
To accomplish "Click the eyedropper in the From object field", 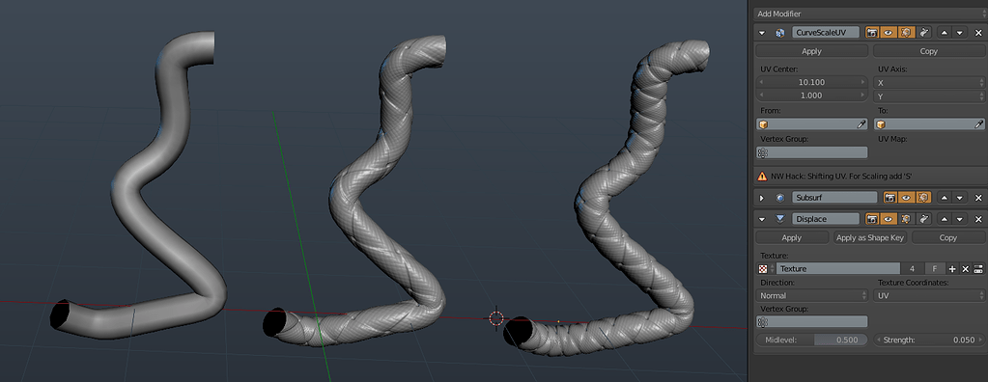I will (x=862, y=124).
